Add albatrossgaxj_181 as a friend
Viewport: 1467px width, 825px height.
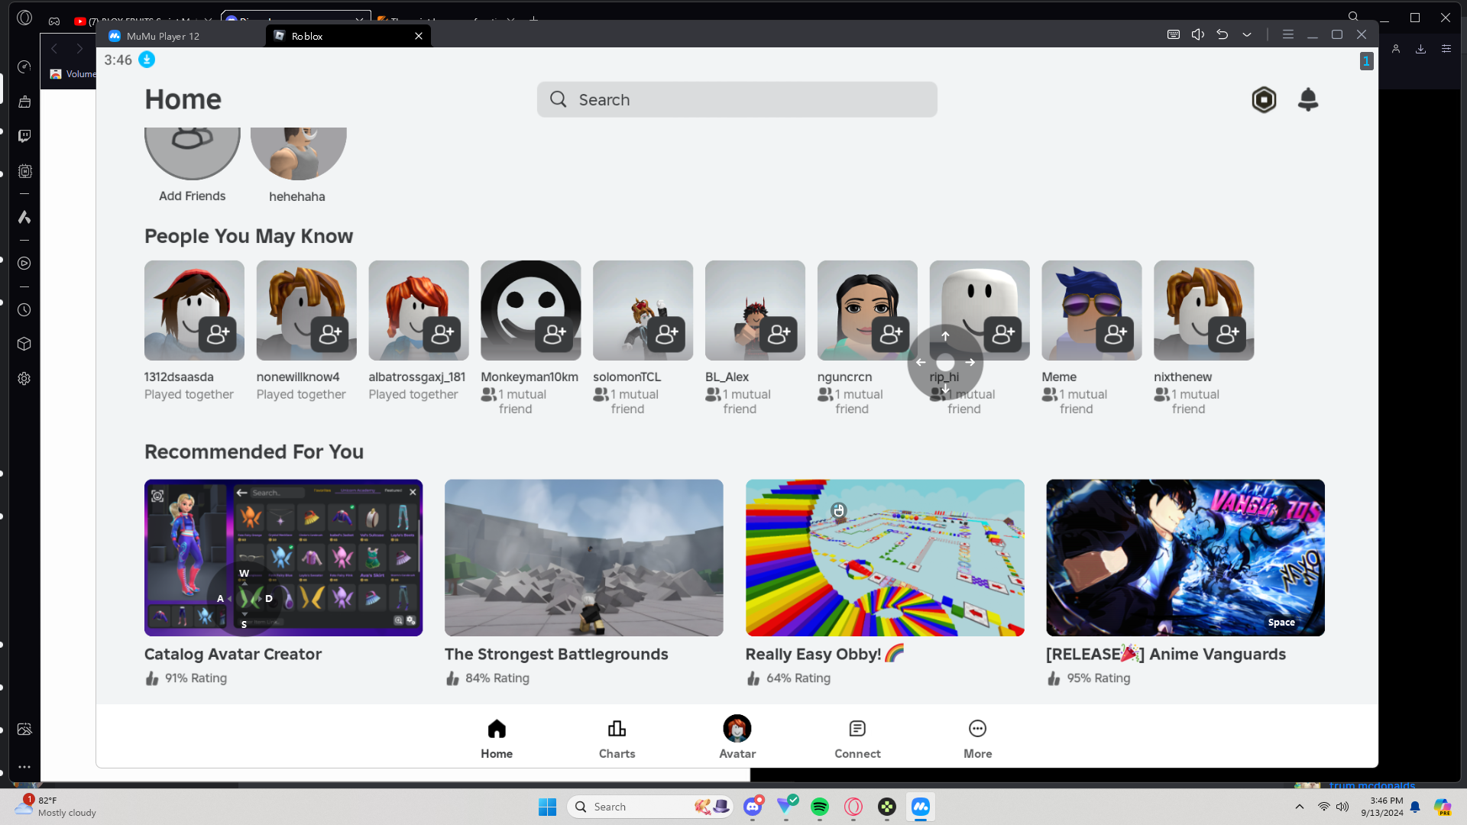[442, 334]
